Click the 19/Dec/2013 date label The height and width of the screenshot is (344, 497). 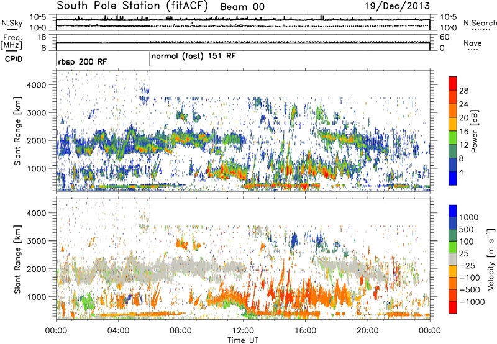point(398,6)
